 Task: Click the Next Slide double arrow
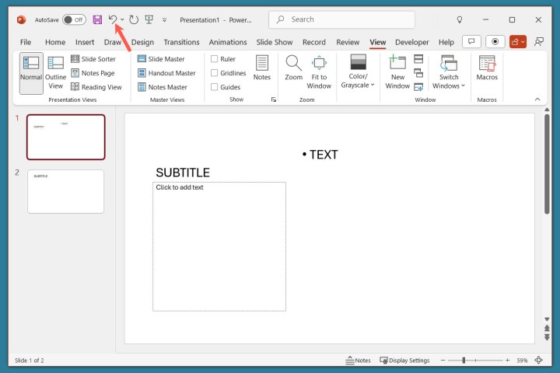point(547,337)
